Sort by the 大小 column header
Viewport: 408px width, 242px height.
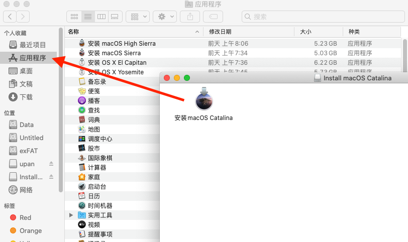(x=319, y=32)
